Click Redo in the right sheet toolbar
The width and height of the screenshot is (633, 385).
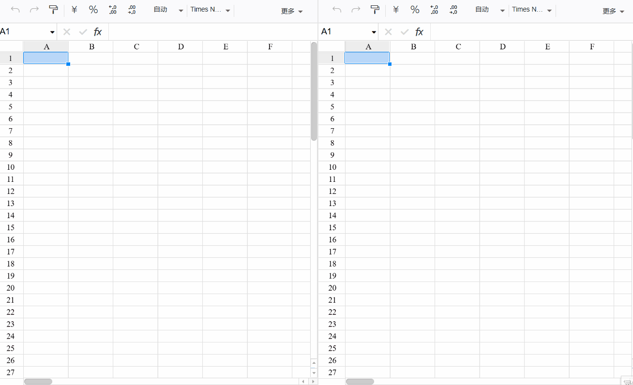point(356,10)
